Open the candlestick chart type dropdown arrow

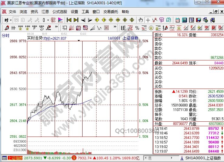48,20
